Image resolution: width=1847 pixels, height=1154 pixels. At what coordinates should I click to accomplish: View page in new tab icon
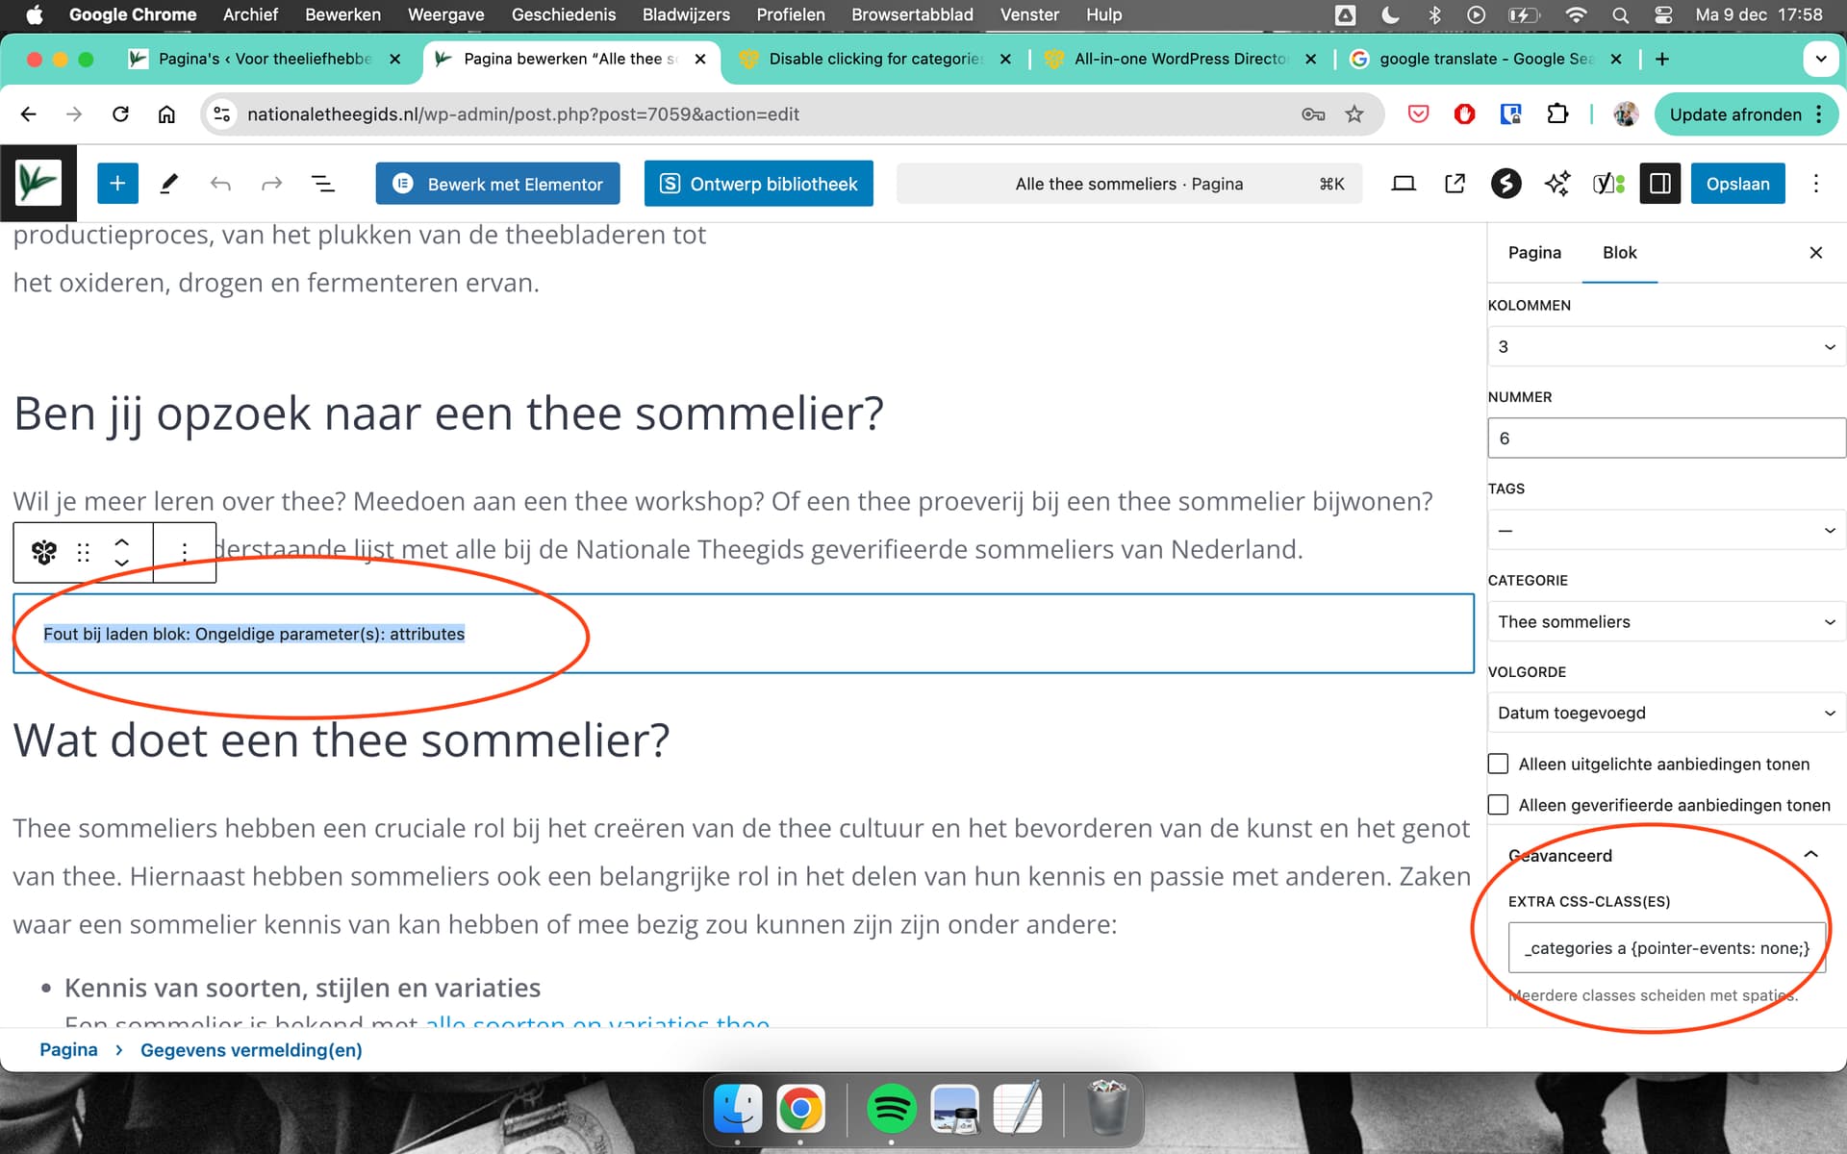[1455, 184]
